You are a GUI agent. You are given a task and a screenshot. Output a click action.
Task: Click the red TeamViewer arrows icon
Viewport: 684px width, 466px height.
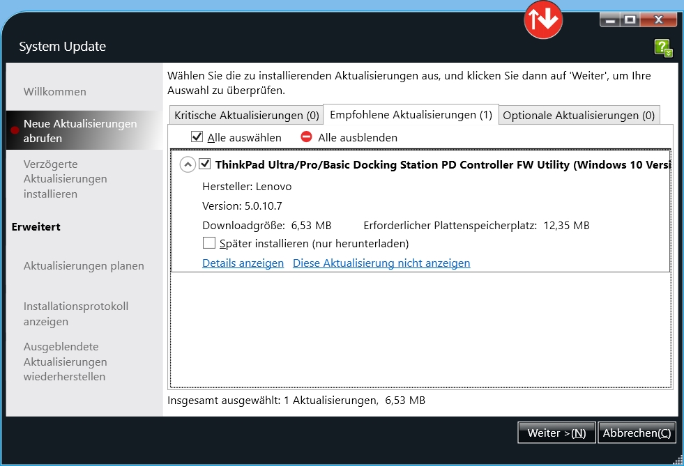(542, 20)
